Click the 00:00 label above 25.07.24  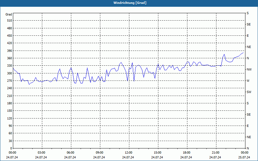[x=244, y=153]
